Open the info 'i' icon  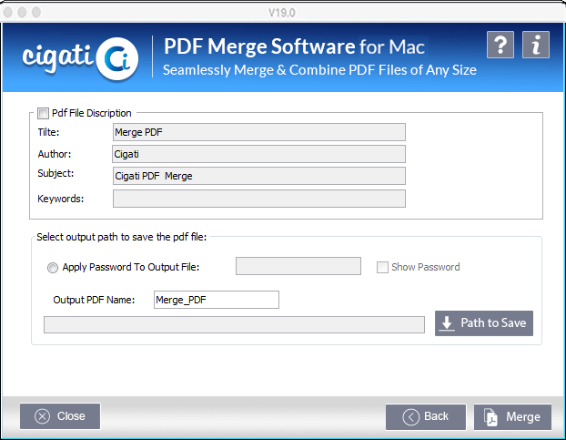pos(536,45)
